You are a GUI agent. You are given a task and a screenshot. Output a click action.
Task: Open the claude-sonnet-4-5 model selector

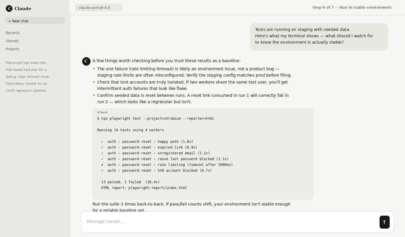pos(98,8)
